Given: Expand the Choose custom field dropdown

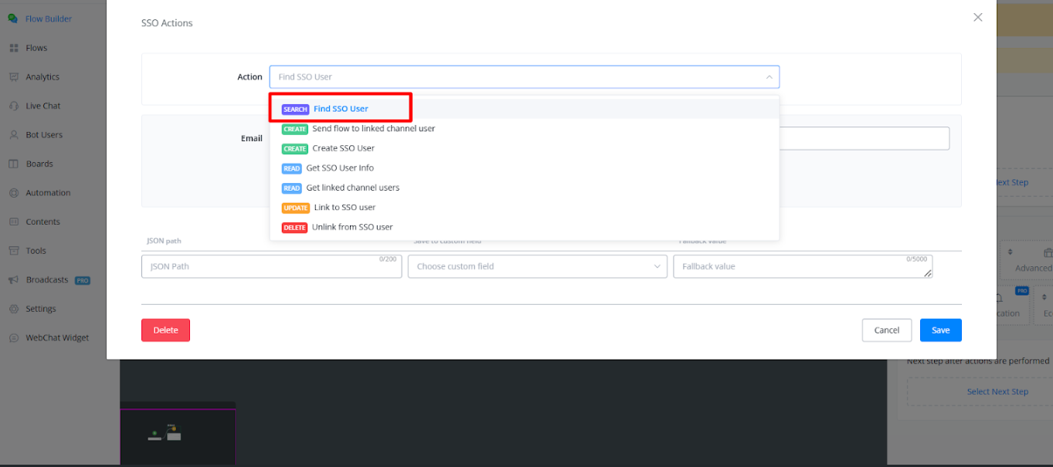Looking at the screenshot, I should 657,266.
